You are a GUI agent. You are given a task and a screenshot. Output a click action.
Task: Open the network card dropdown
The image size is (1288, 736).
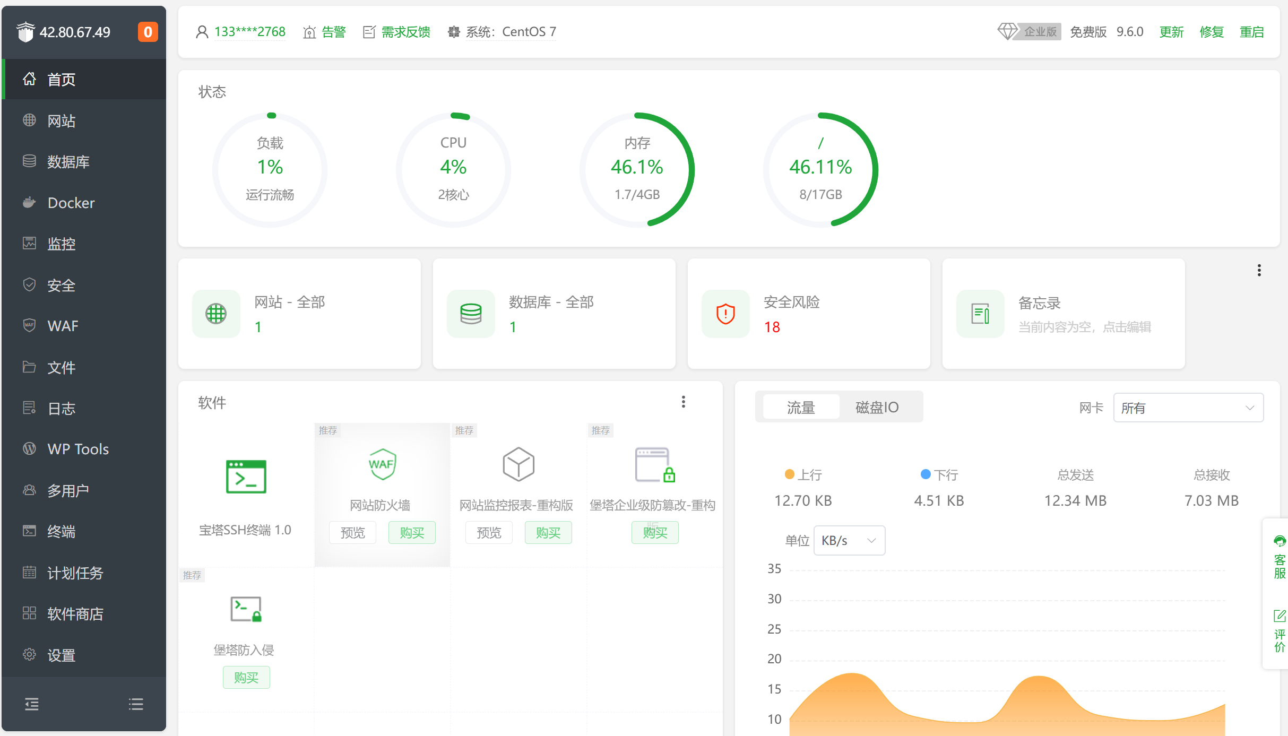pos(1188,408)
